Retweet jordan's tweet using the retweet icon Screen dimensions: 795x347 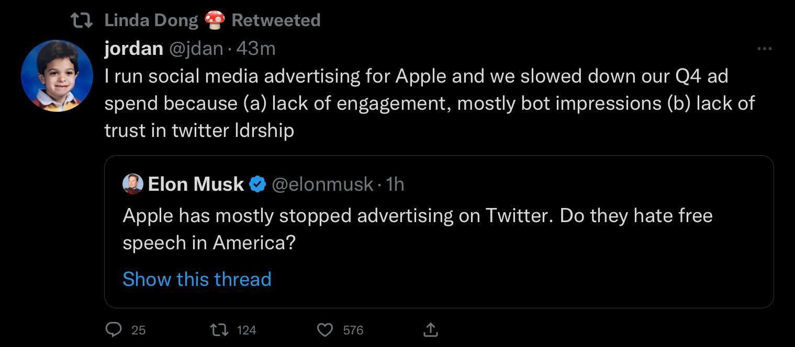pos(218,329)
